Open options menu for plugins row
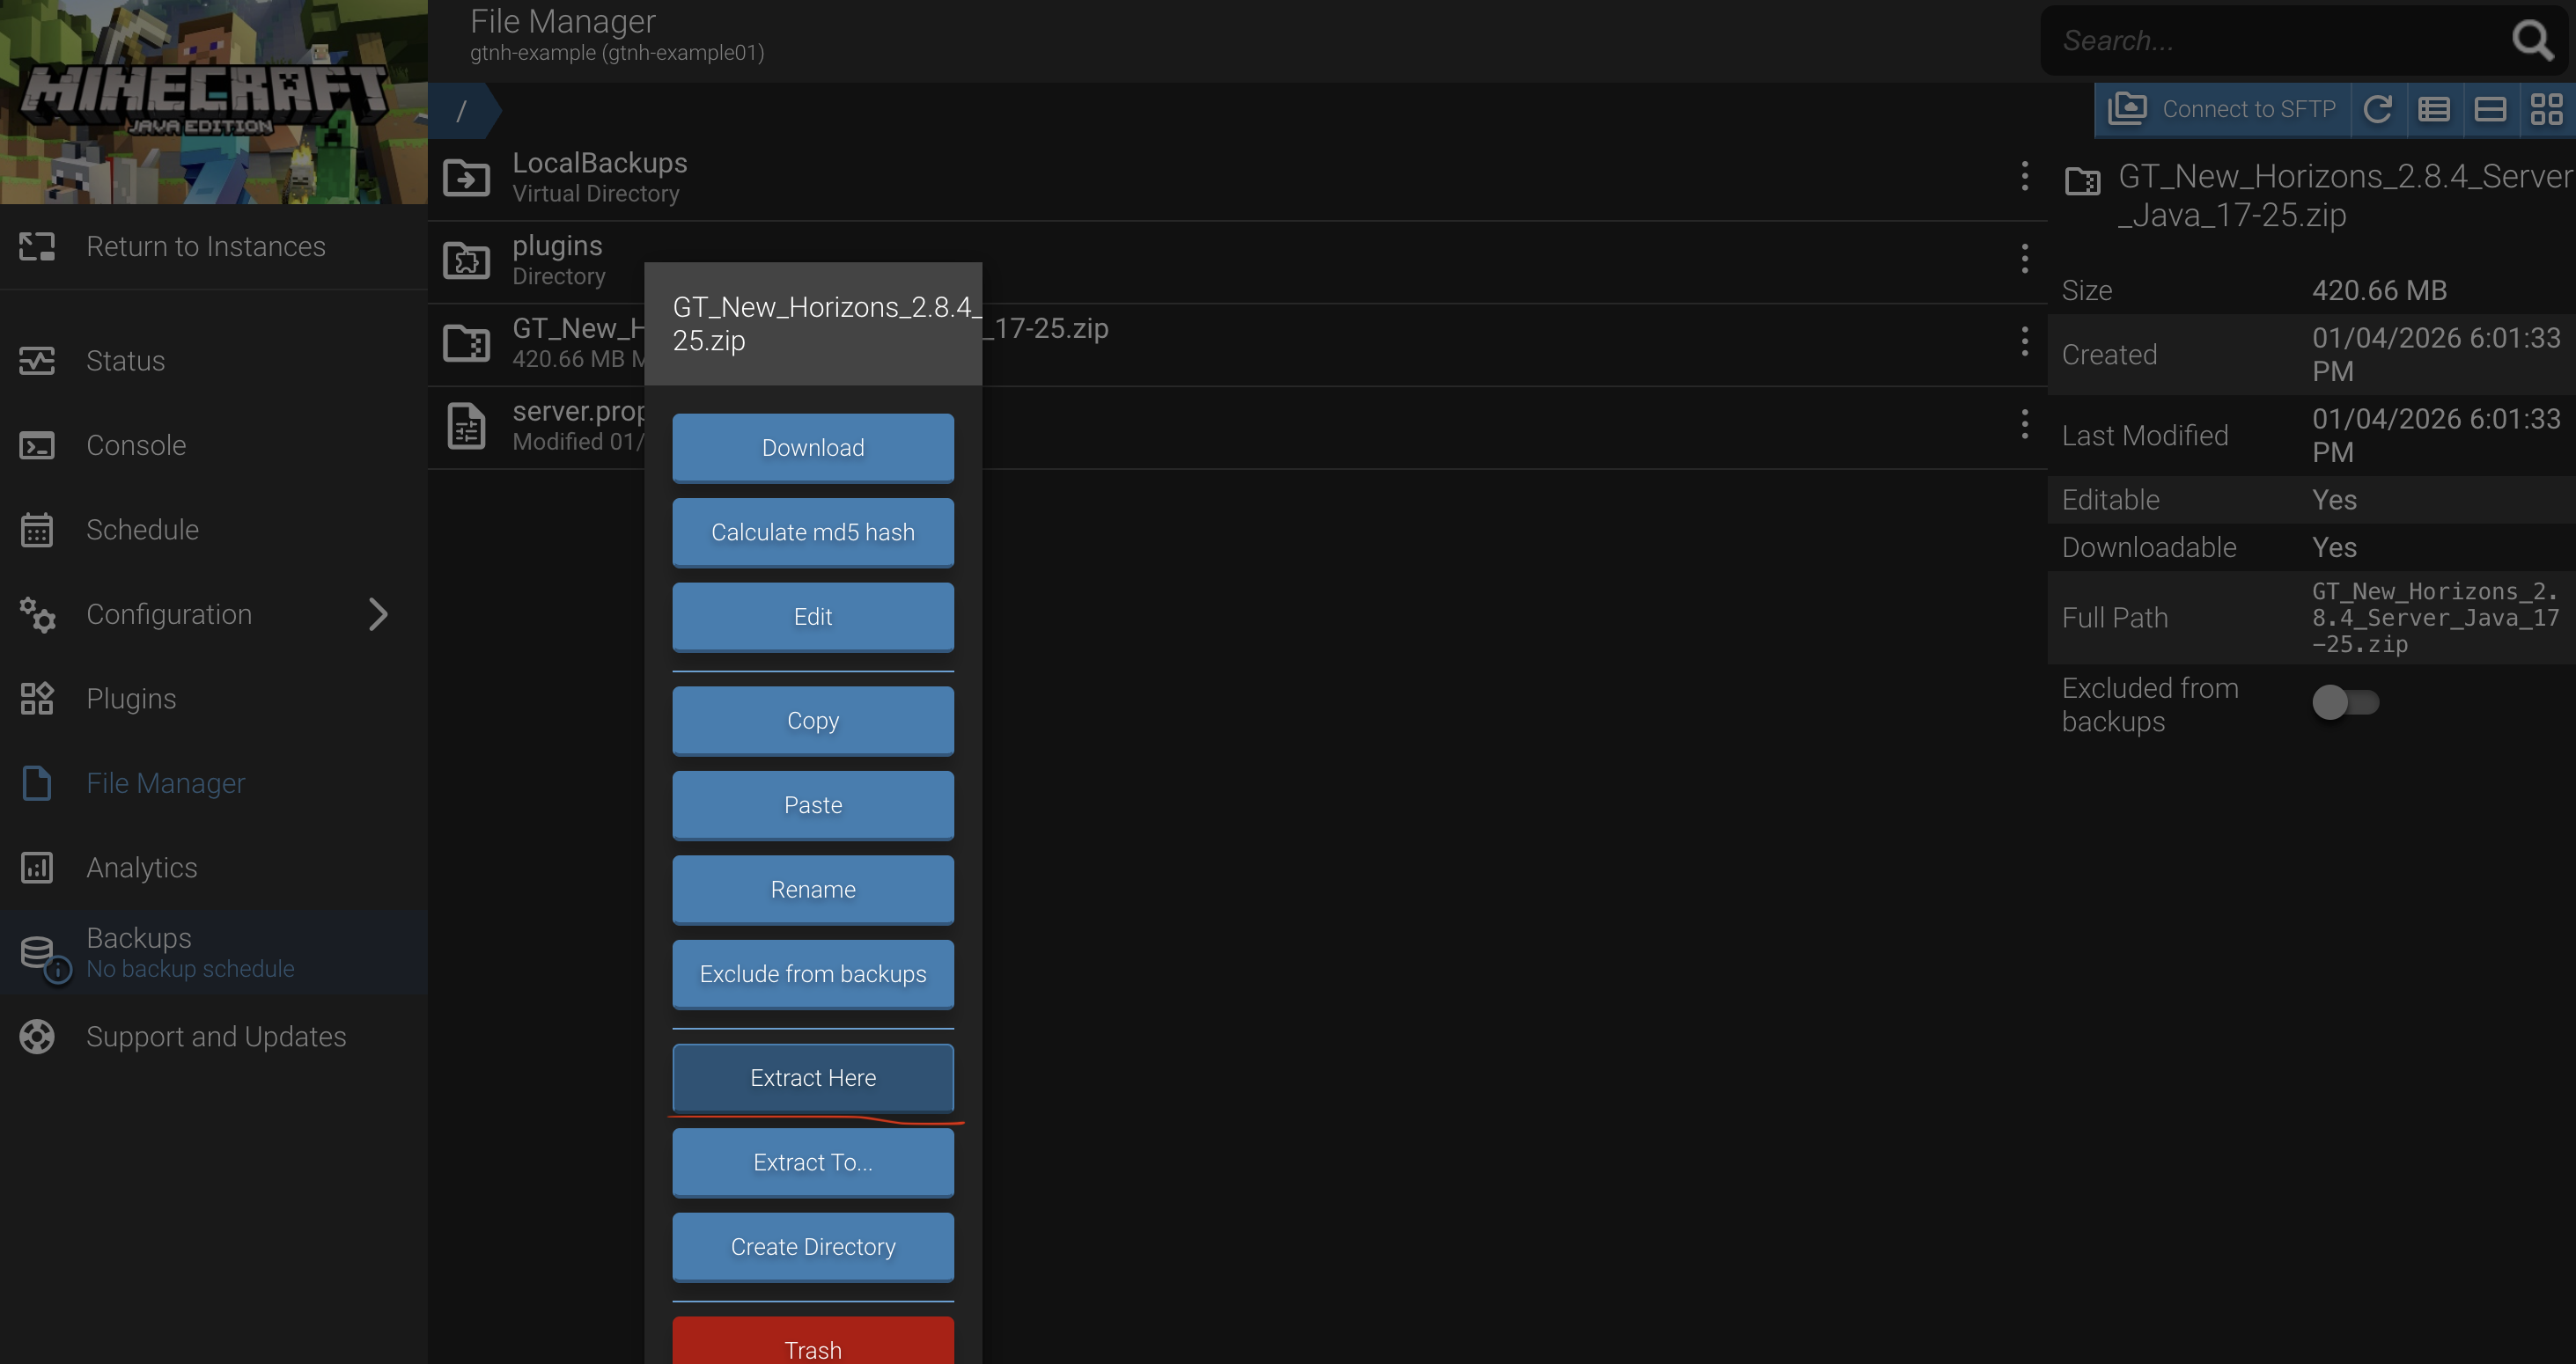 tap(2025, 259)
